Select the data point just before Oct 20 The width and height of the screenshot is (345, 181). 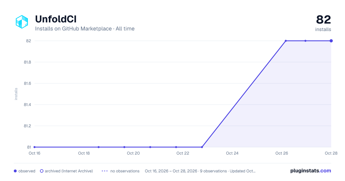124,147
